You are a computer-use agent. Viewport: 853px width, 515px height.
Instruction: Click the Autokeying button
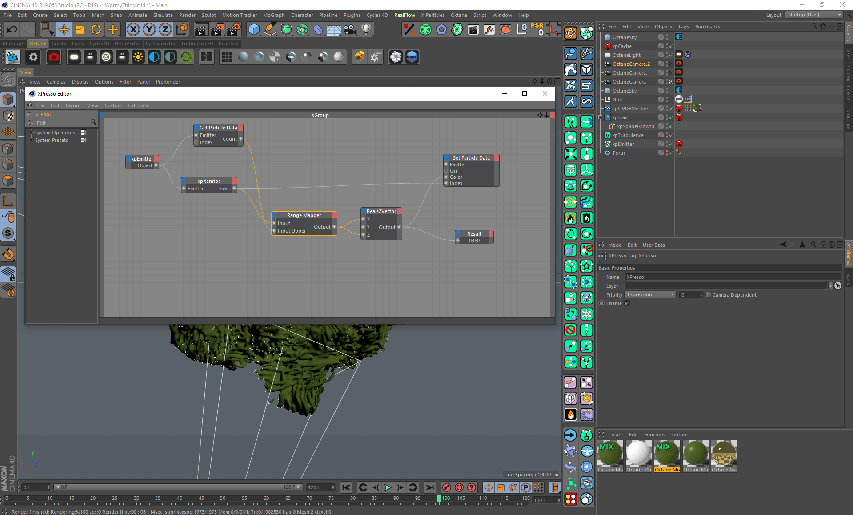tap(459, 487)
